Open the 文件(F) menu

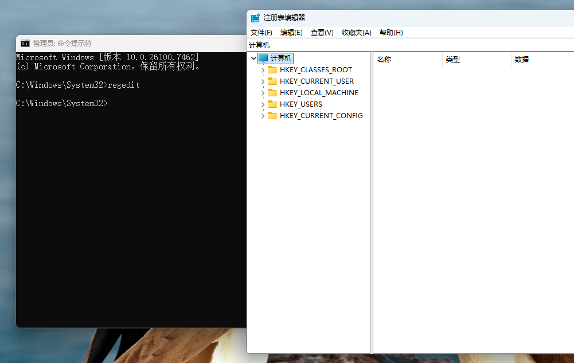point(261,33)
